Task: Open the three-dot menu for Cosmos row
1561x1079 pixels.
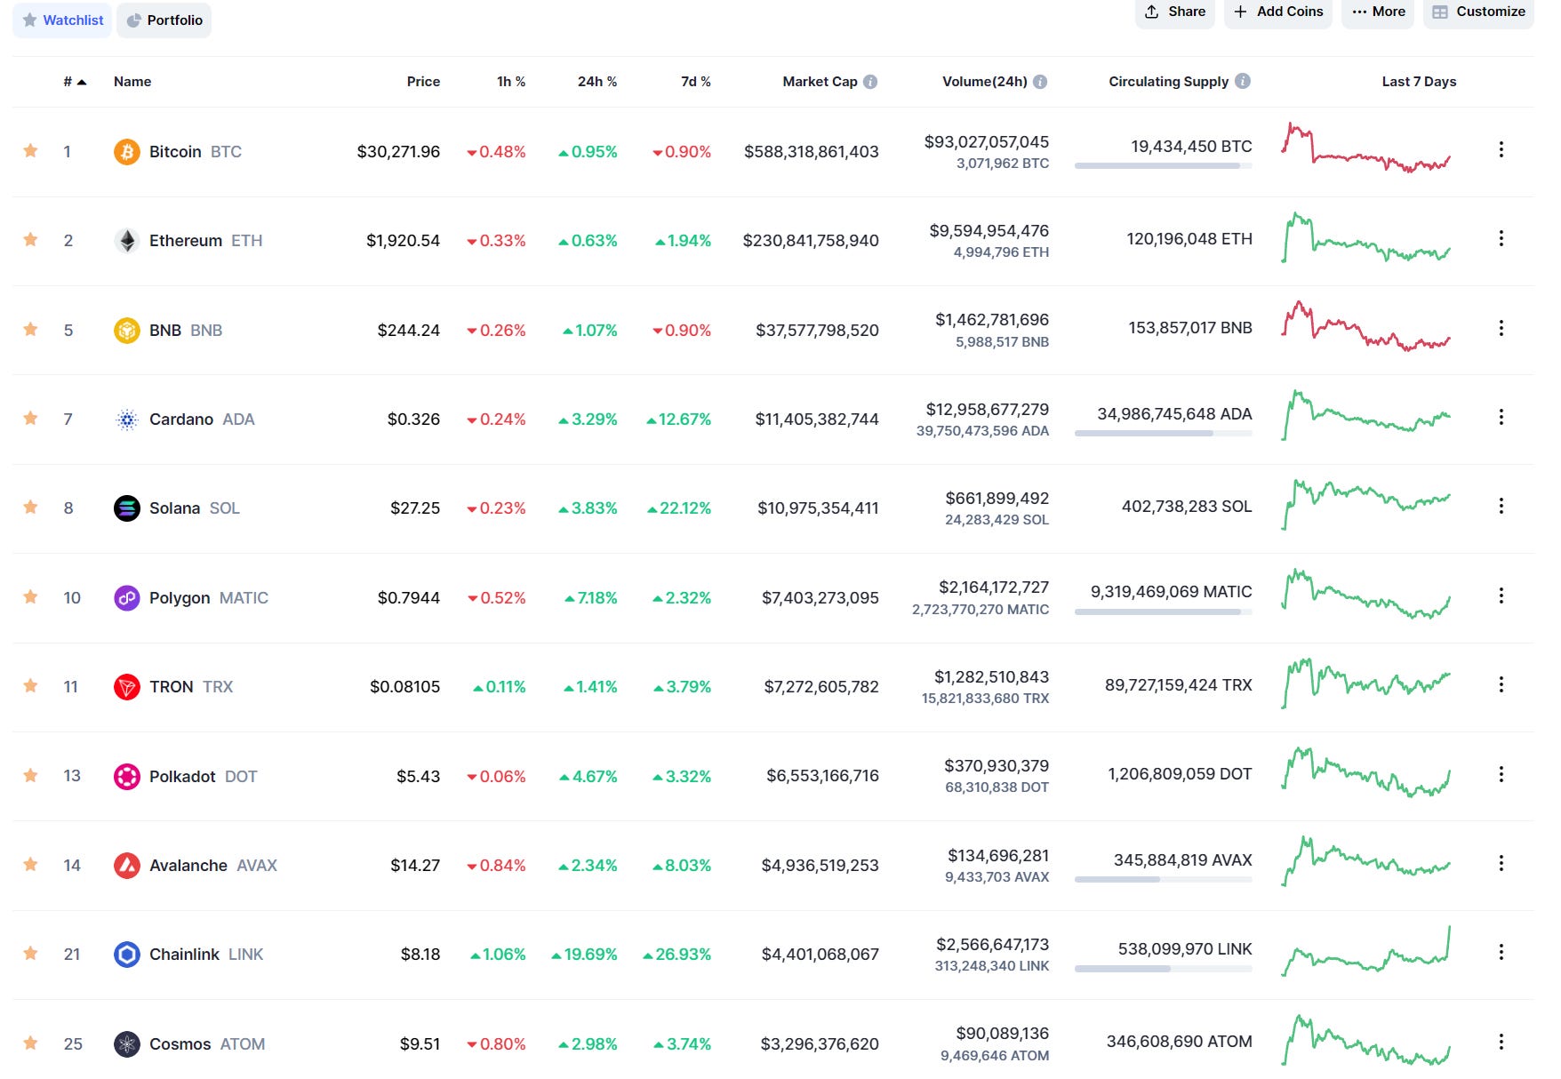Action: point(1501,1042)
